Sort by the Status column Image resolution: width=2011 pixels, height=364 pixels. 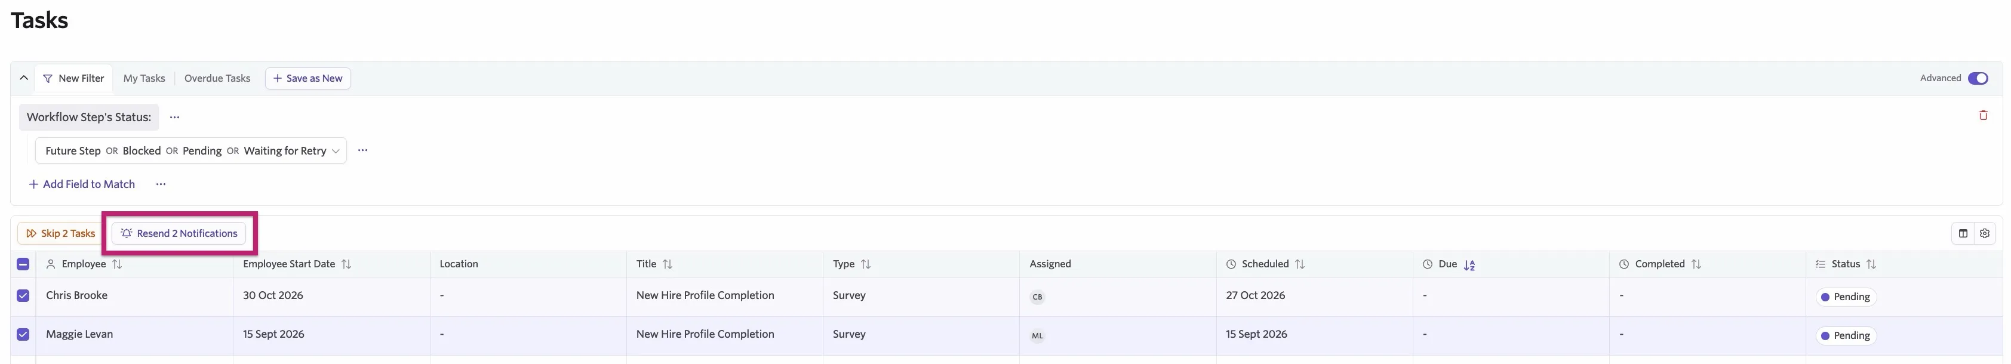tap(1871, 264)
